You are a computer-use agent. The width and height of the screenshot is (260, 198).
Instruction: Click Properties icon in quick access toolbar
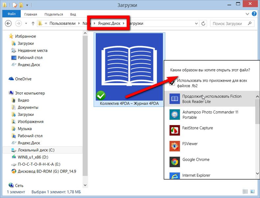15,5
